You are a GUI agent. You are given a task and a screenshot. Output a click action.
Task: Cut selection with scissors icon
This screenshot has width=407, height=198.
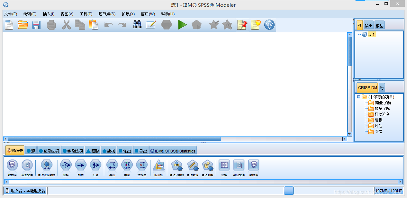(66, 25)
